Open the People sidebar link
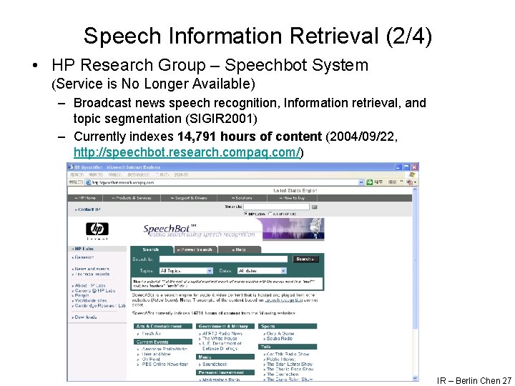The image size is (515, 386). coord(81,295)
